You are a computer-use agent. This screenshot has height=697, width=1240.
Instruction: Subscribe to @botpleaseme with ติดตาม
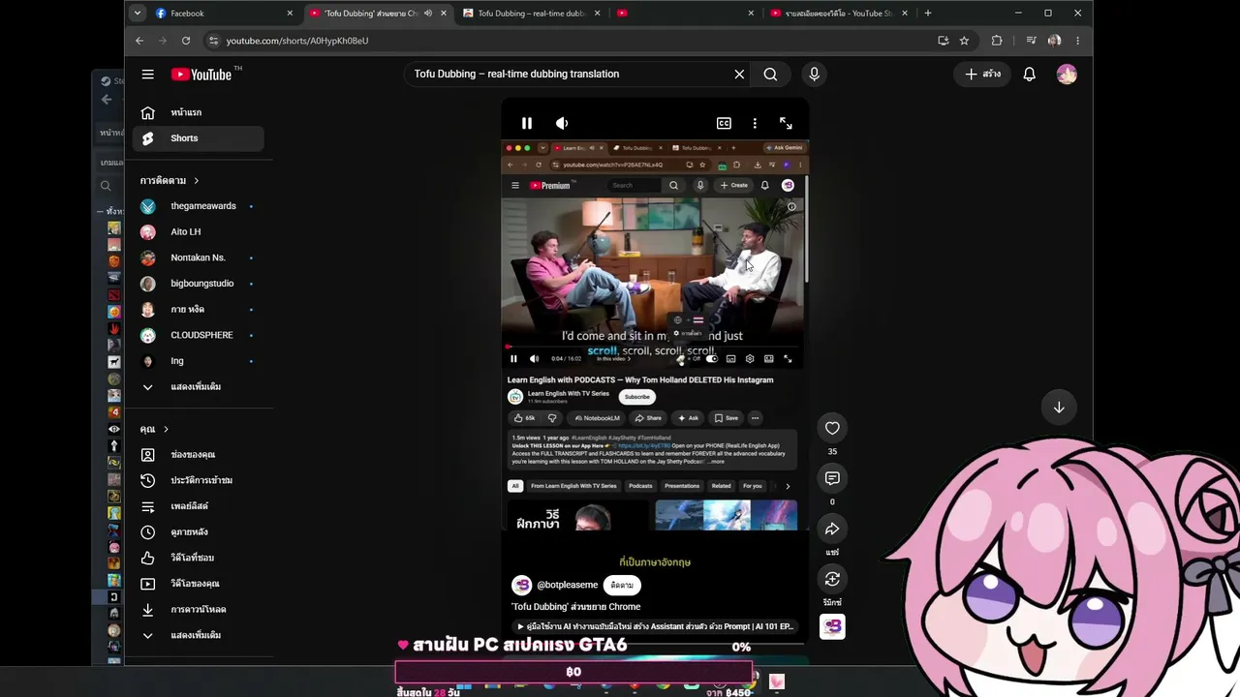(622, 585)
